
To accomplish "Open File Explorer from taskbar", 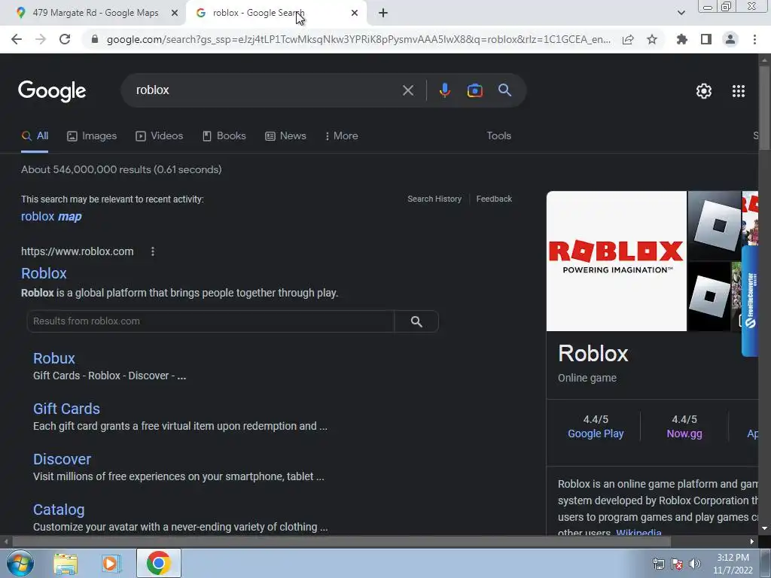I will point(66,564).
